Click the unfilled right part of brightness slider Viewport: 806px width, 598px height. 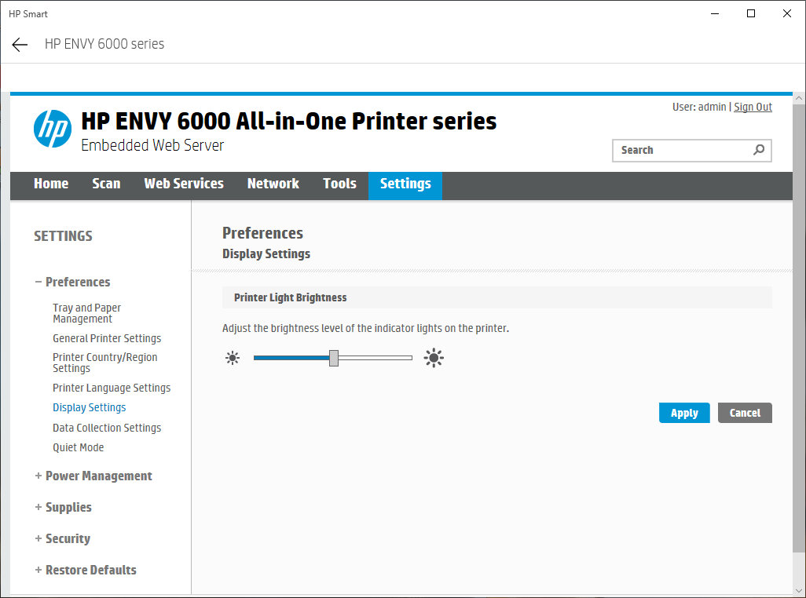click(x=376, y=358)
